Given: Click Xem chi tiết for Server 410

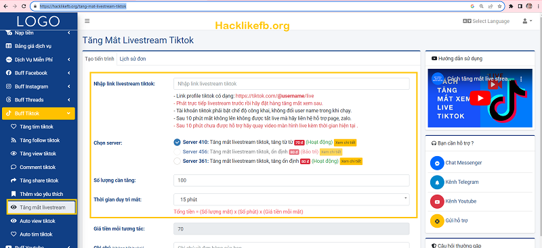Looking at the screenshot, I should pyautogui.click(x=345, y=143).
